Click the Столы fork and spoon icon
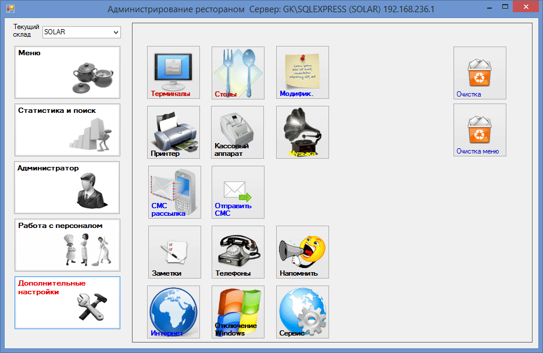This screenshot has width=543, height=353. click(238, 73)
